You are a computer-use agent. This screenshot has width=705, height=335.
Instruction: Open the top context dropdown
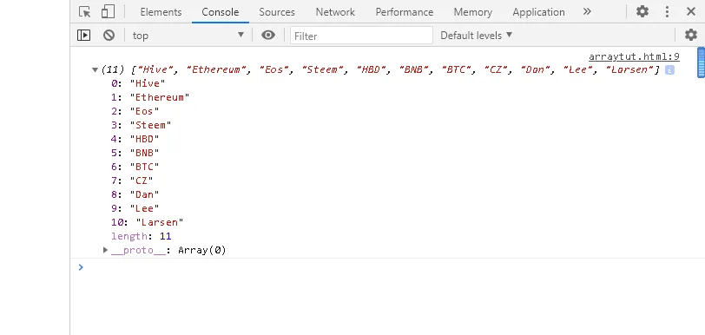pyautogui.click(x=188, y=35)
